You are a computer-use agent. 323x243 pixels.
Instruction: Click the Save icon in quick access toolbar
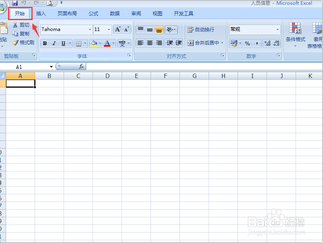pyautogui.click(x=15, y=3)
